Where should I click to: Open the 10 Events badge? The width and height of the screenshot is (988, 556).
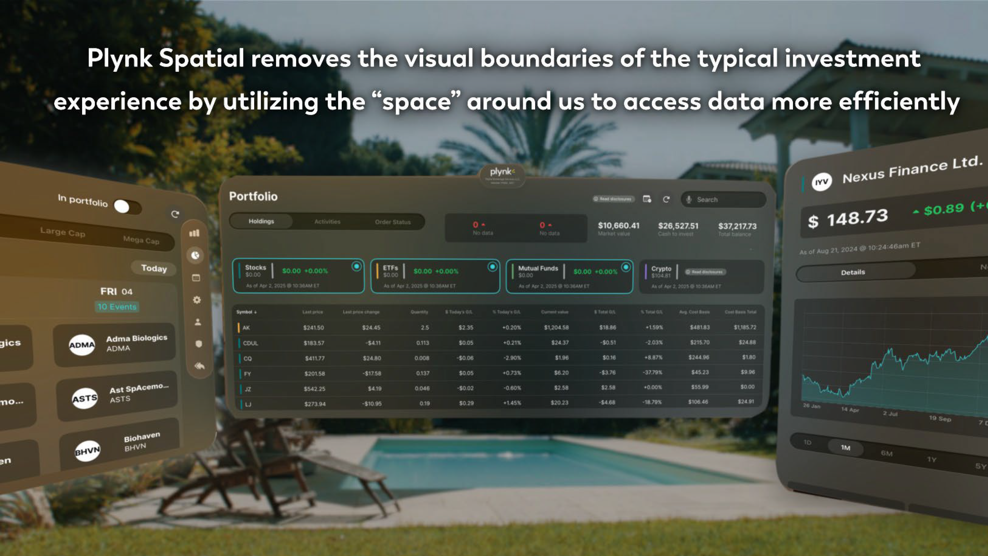point(117,307)
